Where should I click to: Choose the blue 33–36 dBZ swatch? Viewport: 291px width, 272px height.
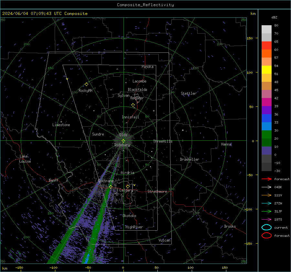[266, 118]
